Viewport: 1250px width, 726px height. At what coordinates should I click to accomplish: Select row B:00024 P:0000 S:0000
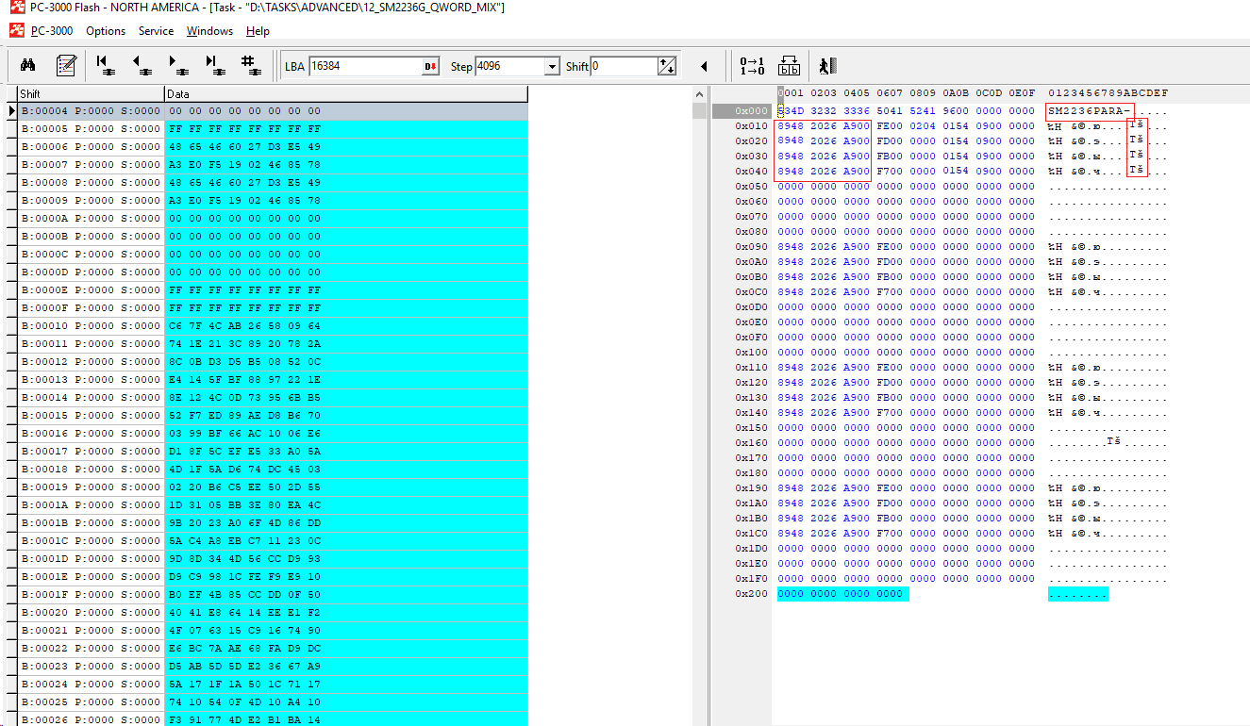point(273,685)
